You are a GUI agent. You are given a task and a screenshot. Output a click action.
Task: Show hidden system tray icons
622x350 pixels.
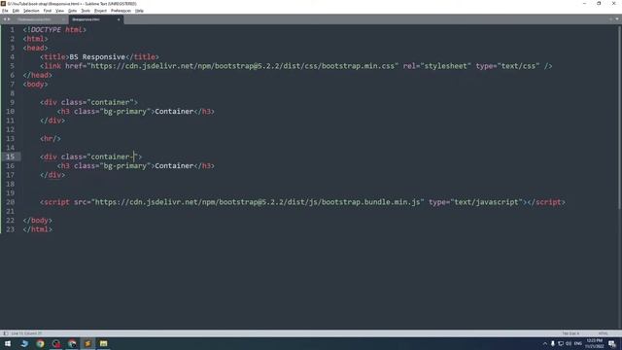tap(545, 343)
